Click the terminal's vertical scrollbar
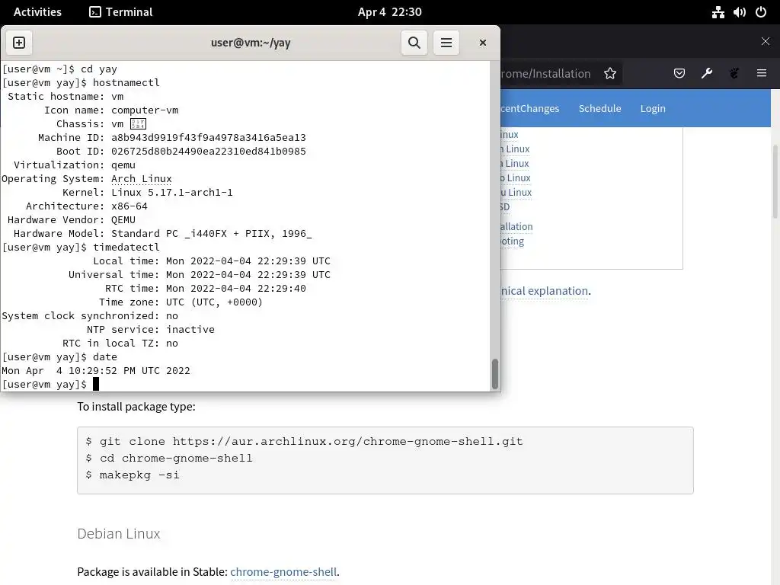This screenshot has width=780, height=585. (x=495, y=373)
